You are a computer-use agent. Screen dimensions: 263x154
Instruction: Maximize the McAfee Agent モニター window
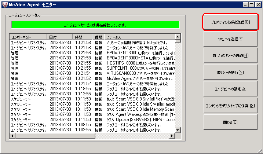click(251, 5)
